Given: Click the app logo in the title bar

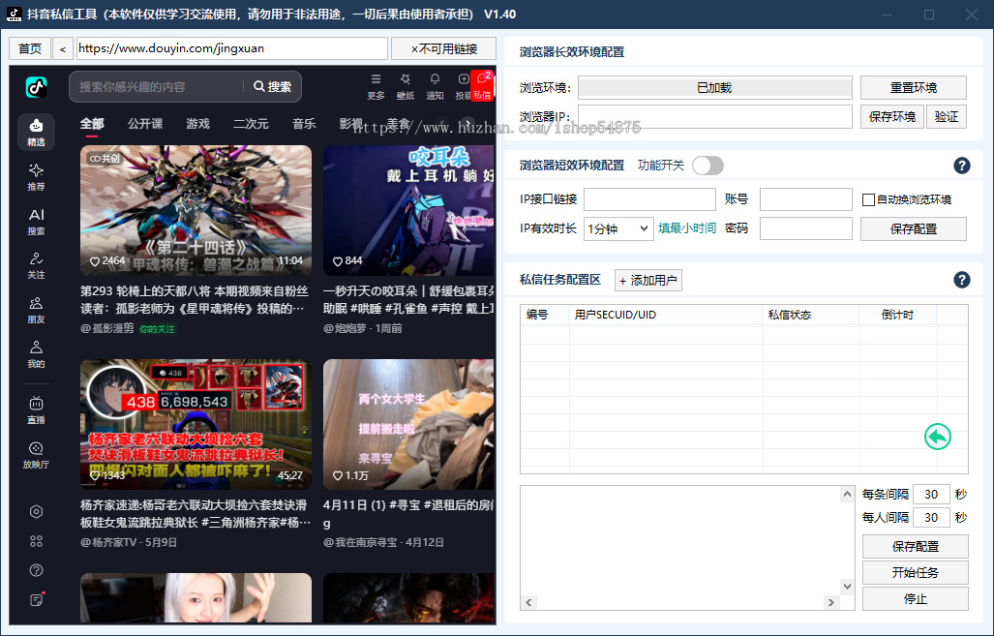Looking at the screenshot, I should [14, 14].
